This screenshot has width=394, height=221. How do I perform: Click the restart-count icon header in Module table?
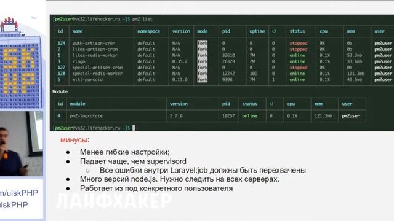[x=271, y=104]
